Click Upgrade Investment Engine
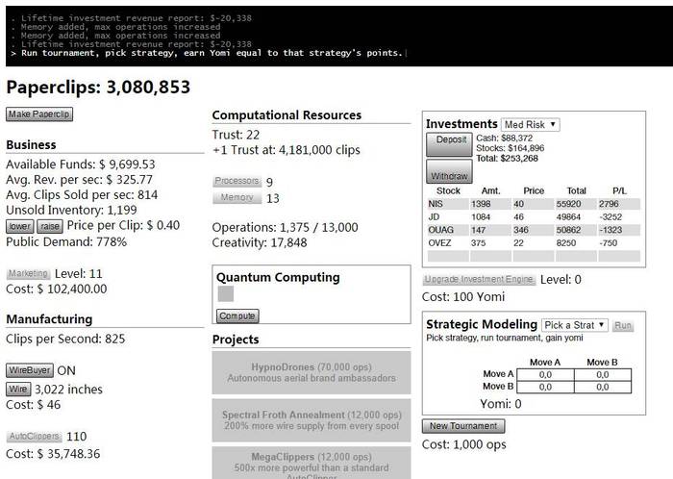 tap(479, 279)
